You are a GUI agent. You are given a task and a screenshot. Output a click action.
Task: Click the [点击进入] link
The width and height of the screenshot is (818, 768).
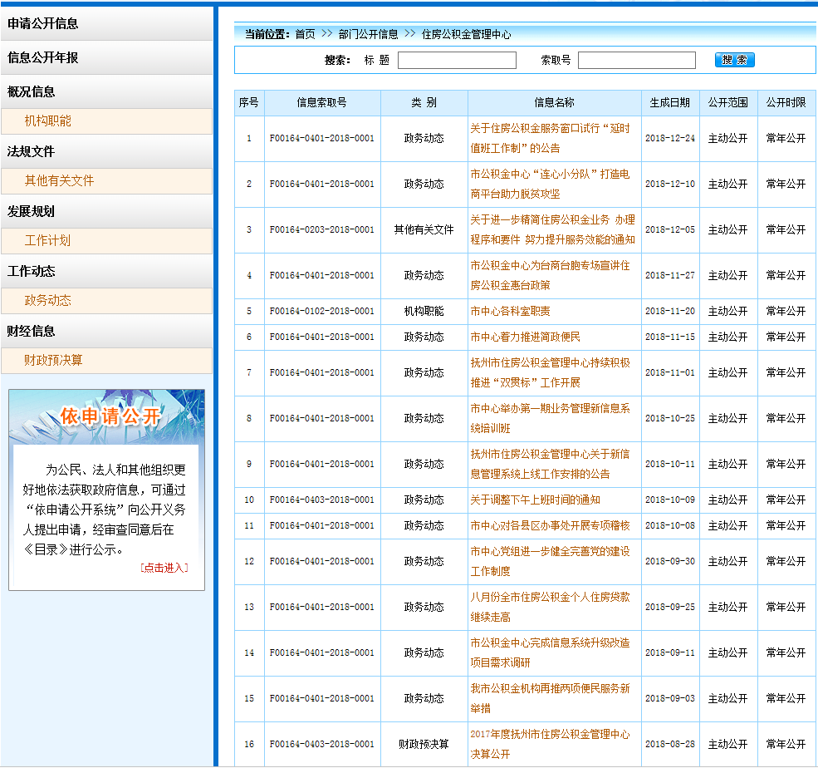click(x=164, y=568)
